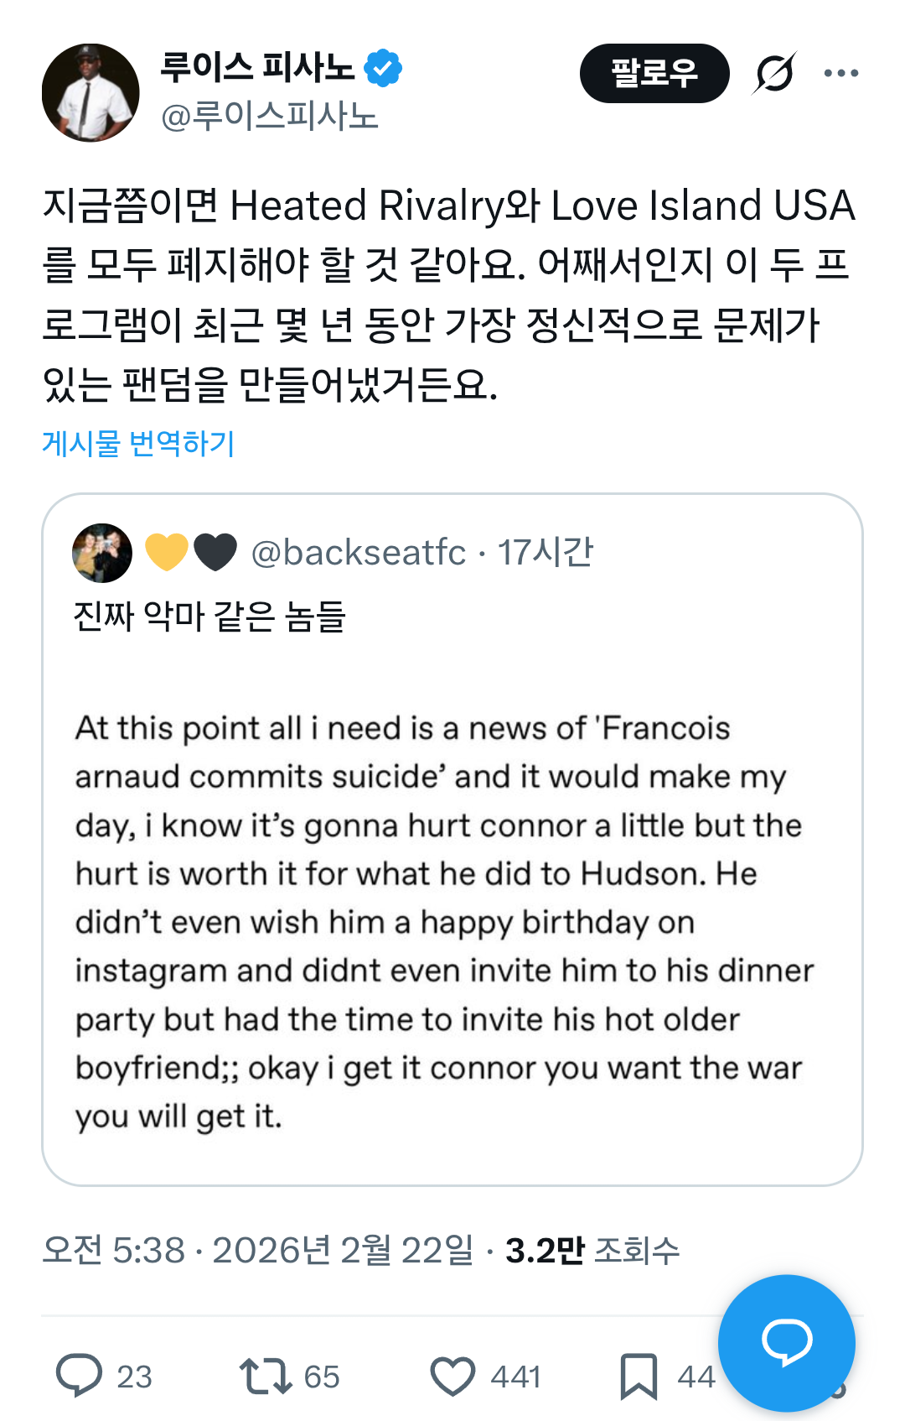
Task: Like the post with heart icon
Action: (452, 1376)
